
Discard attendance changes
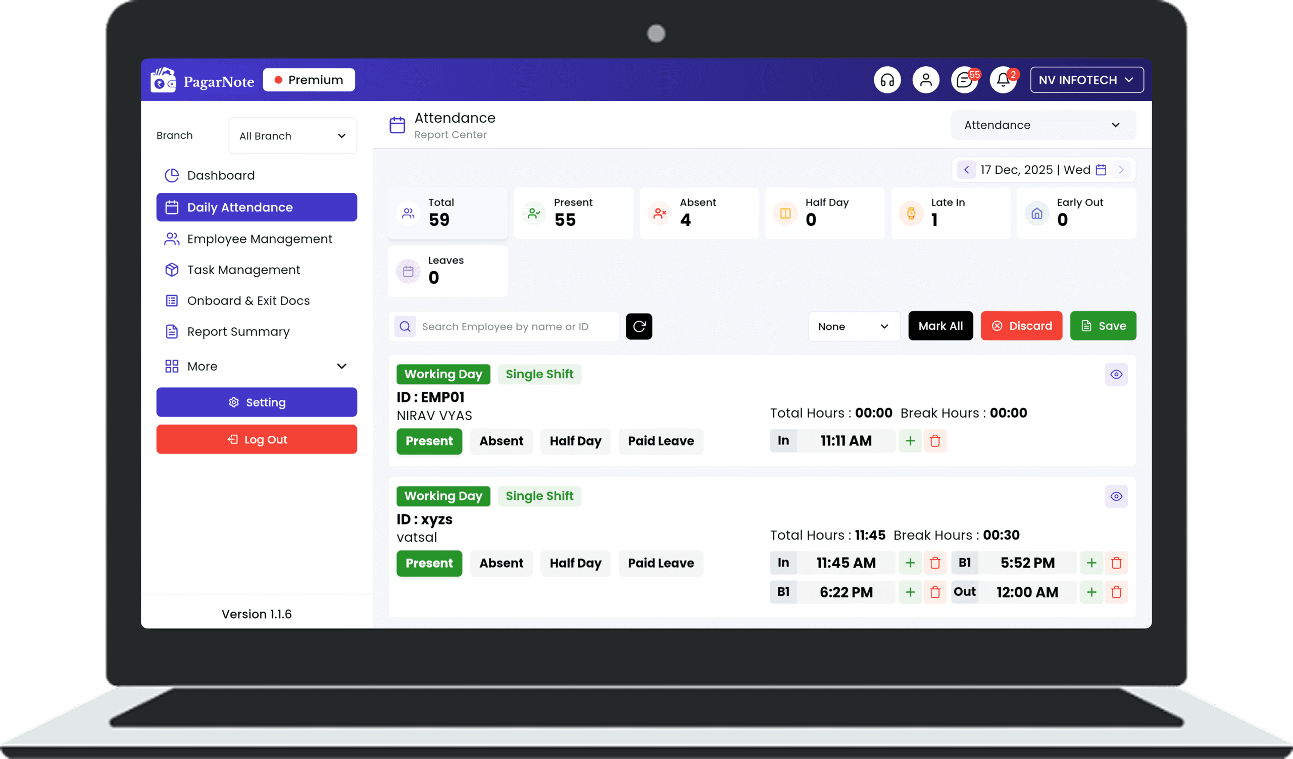pyautogui.click(x=1021, y=326)
